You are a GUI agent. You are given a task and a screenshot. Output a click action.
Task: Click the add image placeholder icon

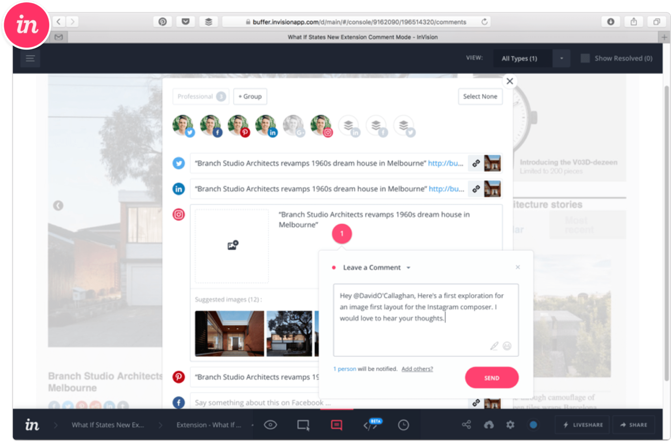[233, 245]
